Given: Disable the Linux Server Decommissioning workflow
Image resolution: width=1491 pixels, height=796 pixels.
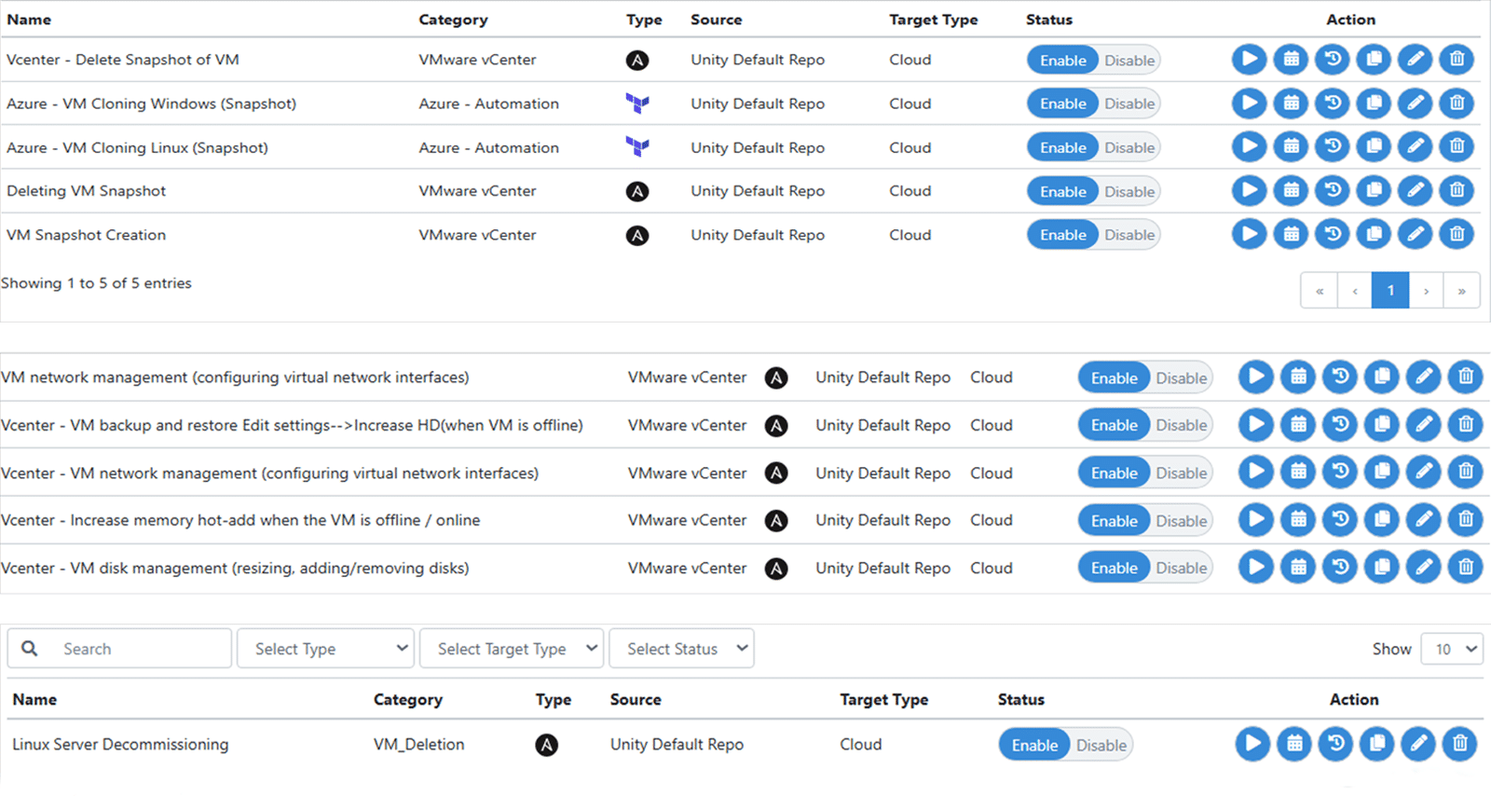Looking at the screenshot, I should (1101, 745).
